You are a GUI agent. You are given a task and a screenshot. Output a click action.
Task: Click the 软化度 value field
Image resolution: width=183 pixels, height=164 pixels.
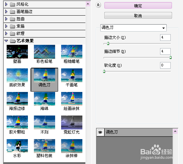coord(165,65)
